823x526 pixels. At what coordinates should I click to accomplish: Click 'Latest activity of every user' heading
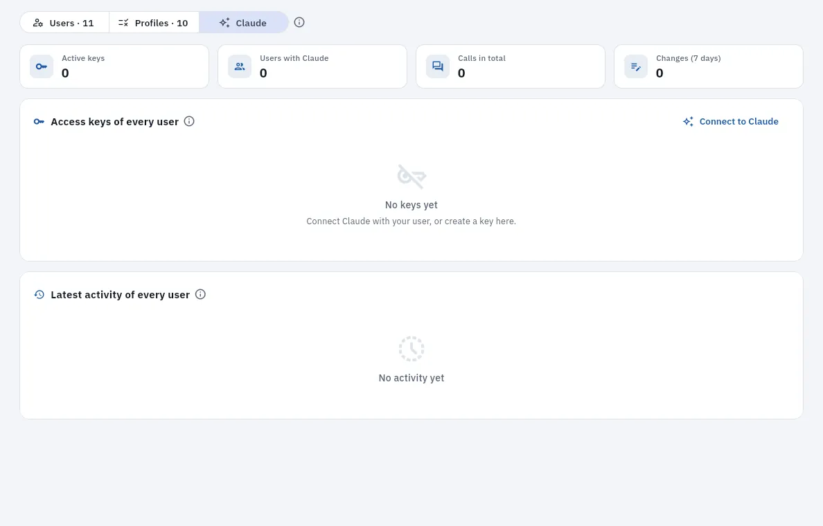point(121,295)
